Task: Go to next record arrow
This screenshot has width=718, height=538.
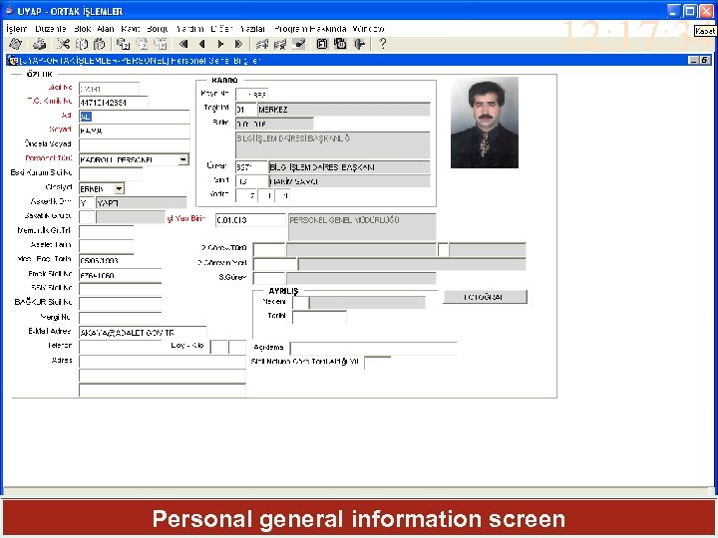Action: tap(220, 44)
